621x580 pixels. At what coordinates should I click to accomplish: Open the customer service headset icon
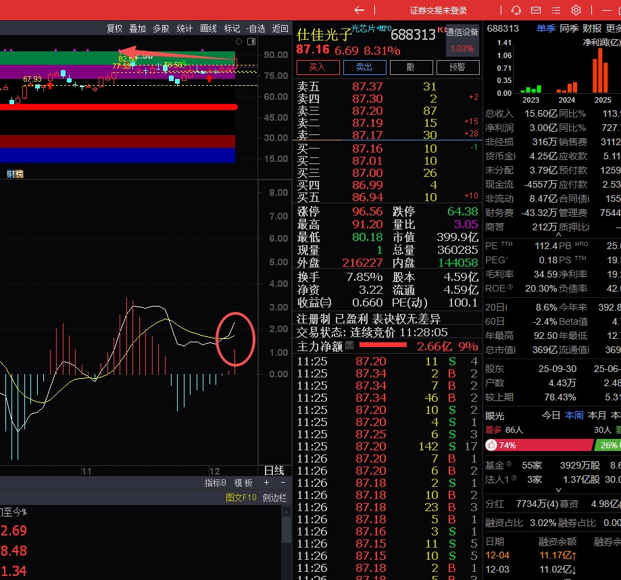tap(516, 10)
